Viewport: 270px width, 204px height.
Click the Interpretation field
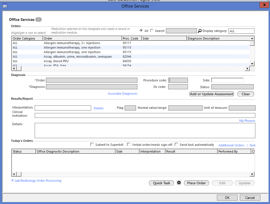tap(63, 108)
